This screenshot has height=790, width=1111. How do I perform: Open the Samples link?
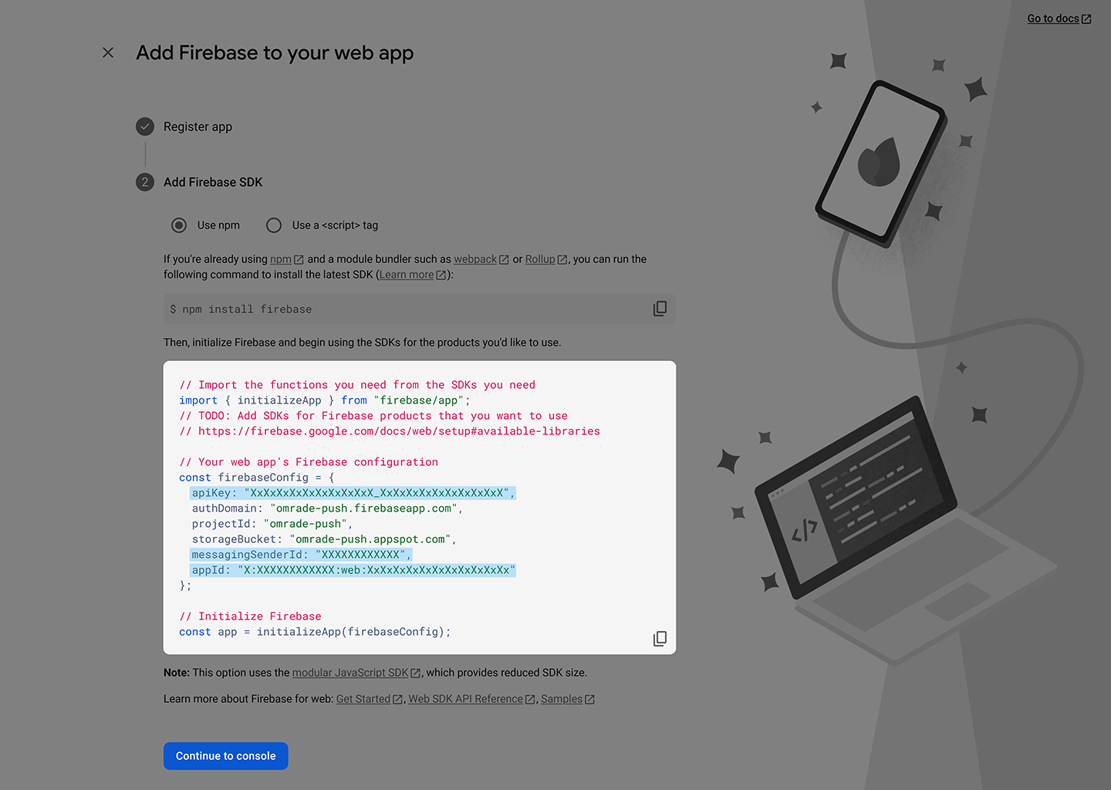(567, 699)
